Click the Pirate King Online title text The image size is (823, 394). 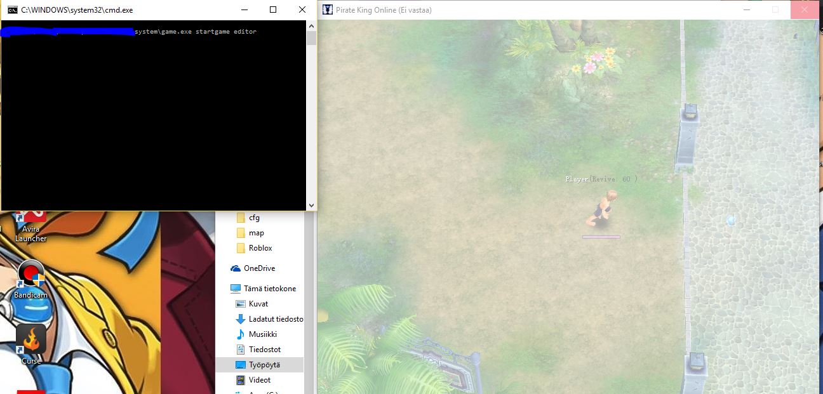pyautogui.click(x=385, y=10)
